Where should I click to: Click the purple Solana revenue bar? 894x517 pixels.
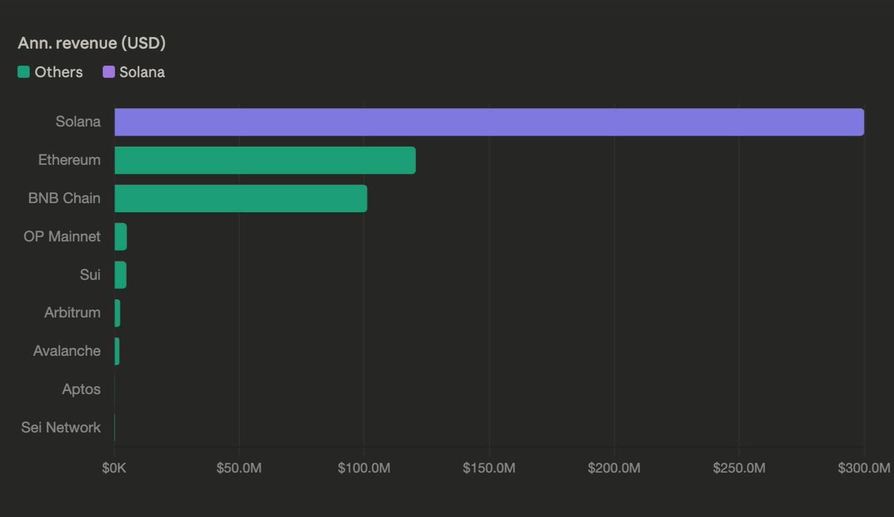point(489,122)
